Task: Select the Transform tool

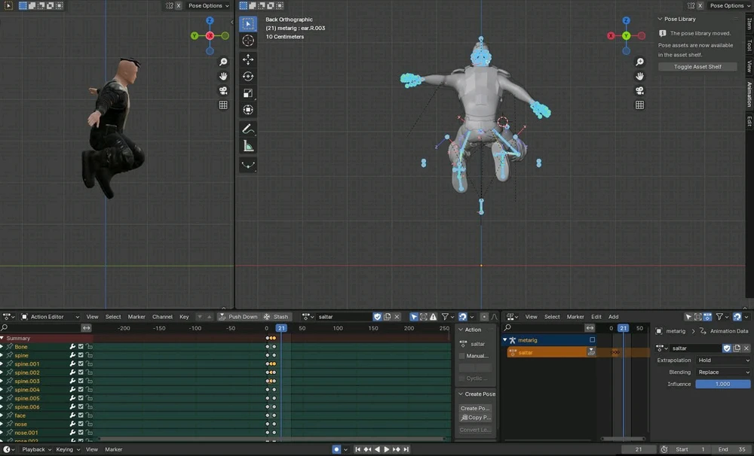Action: point(248,110)
